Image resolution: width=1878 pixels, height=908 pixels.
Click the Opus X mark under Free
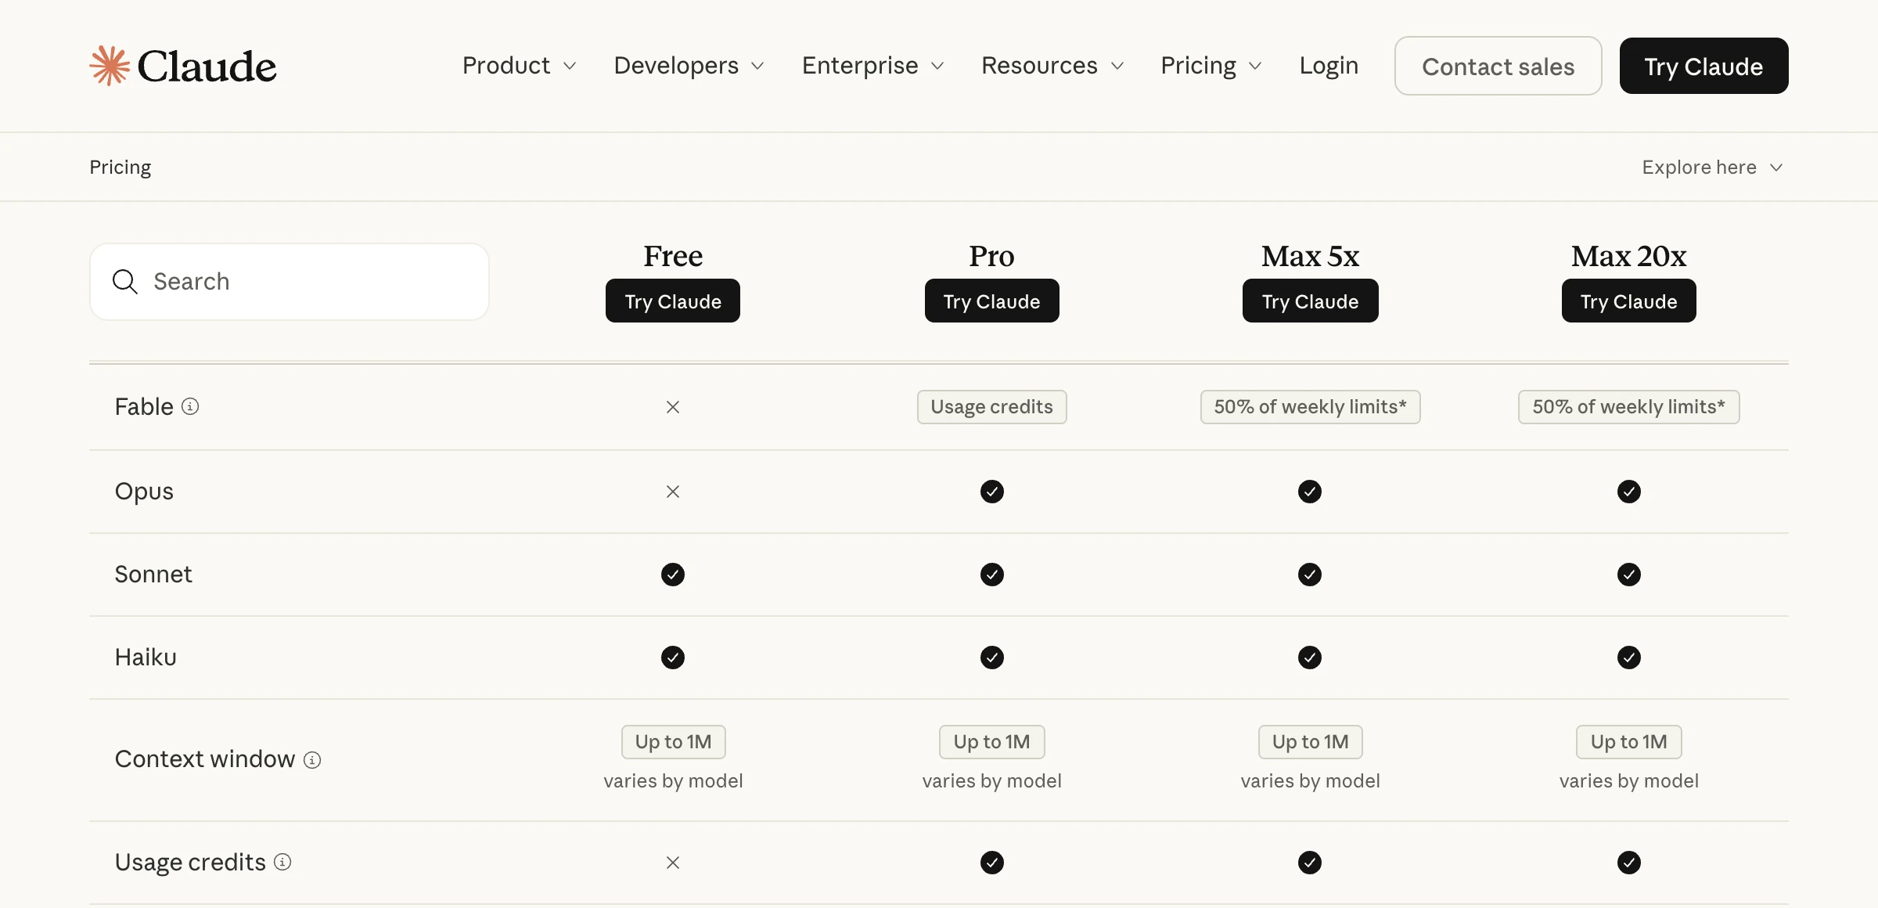tap(673, 492)
